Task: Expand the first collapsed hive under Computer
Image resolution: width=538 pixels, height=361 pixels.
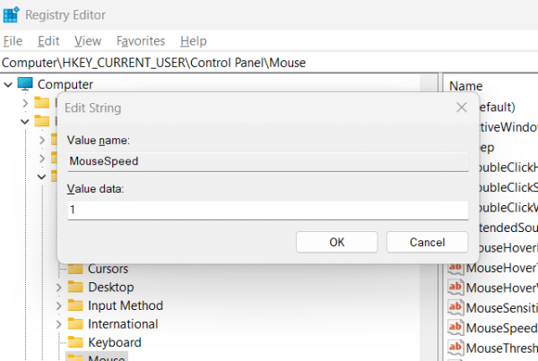Action: tap(25, 103)
